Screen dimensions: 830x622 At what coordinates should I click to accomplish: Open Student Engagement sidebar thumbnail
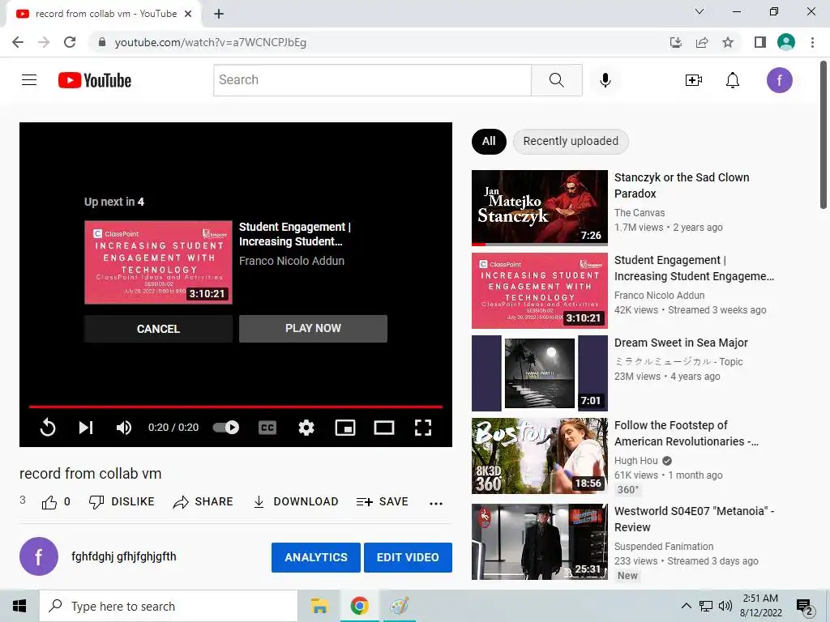(539, 291)
